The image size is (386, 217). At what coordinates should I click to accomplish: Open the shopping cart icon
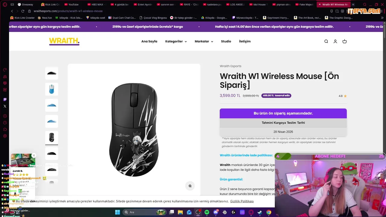pyautogui.click(x=345, y=42)
